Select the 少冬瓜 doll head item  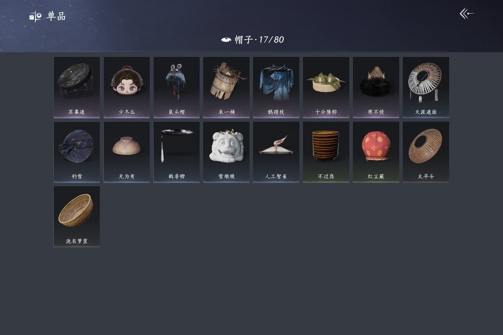coord(127,88)
